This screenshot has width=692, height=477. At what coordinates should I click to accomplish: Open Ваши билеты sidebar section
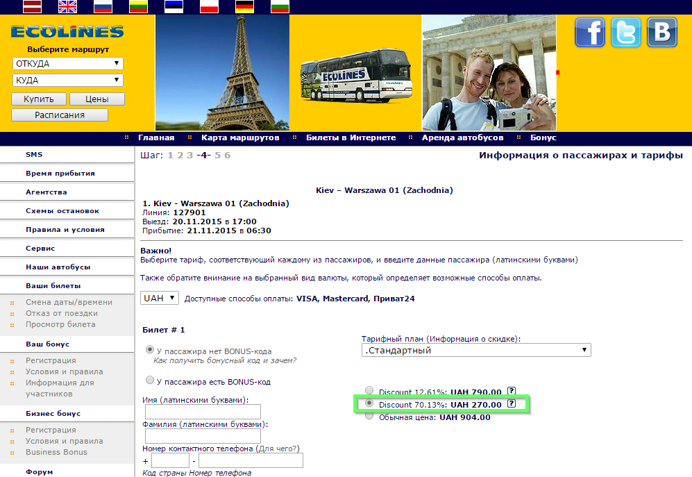coord(53,286)
